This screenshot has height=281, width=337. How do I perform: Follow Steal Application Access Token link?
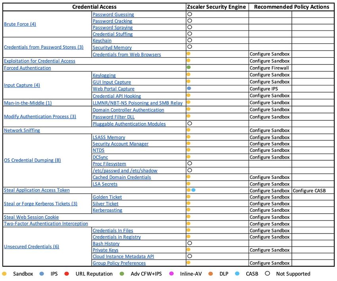pyautogui.click(x=37, y=190)
